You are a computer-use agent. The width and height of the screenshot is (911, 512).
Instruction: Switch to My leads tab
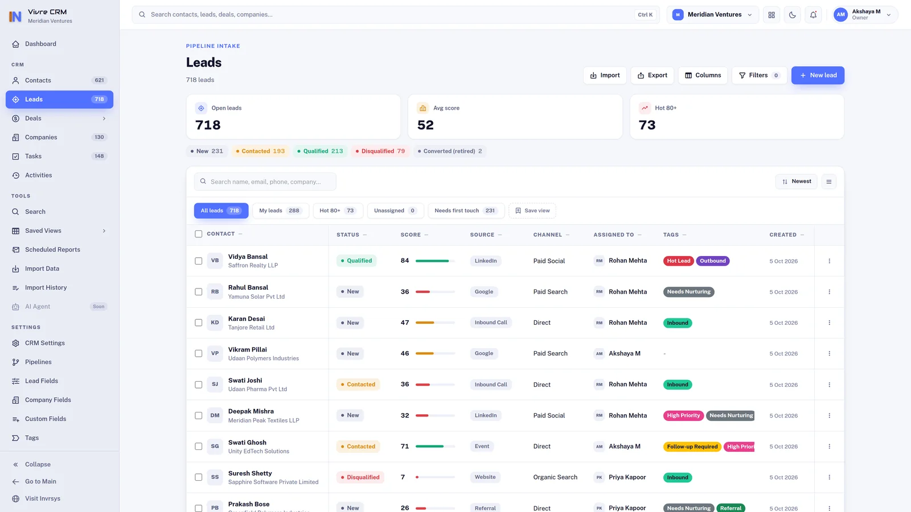[x=280, y=210]
